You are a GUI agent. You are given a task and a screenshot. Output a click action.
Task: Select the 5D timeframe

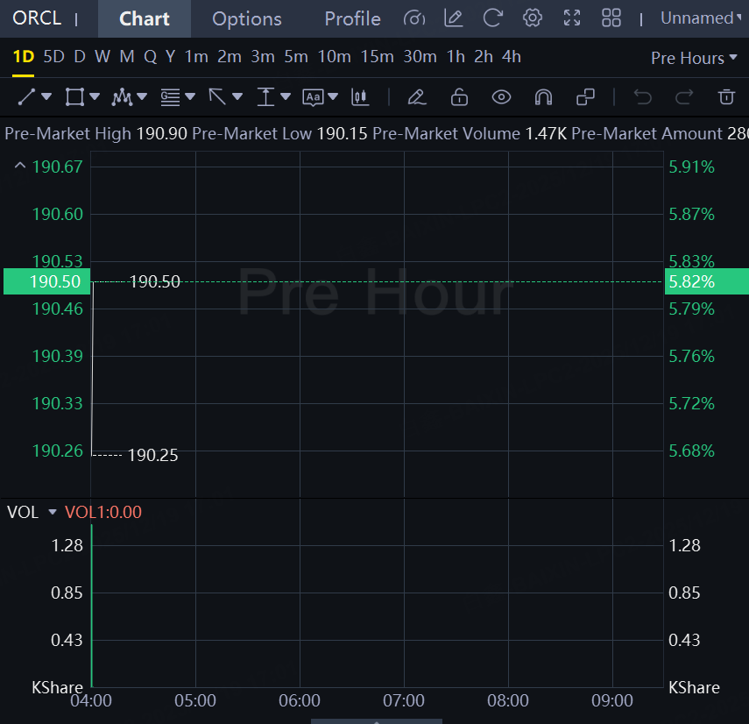point(53,57)
